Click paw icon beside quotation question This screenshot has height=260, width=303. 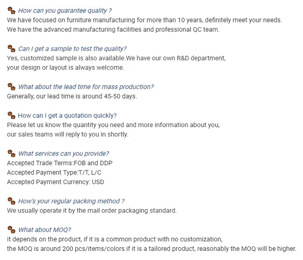(x=11, y=115)
